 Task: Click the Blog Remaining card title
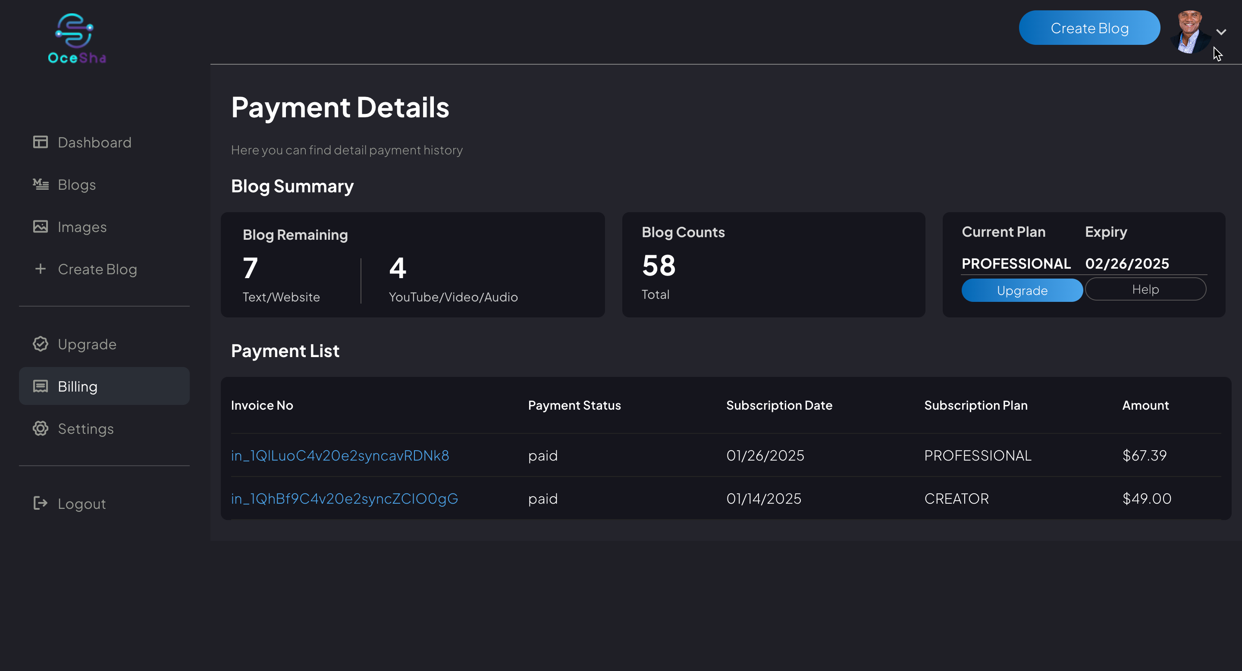295,235
